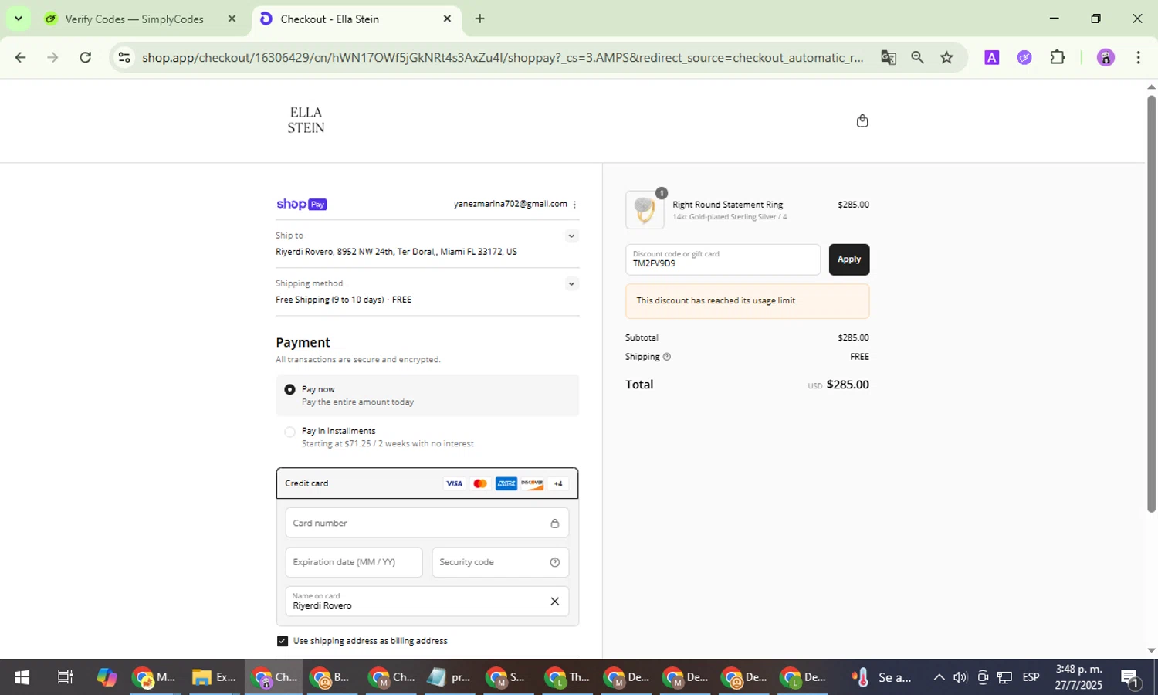Select the Pay now option
1158x695 pixels.
(x=289, y=390)
